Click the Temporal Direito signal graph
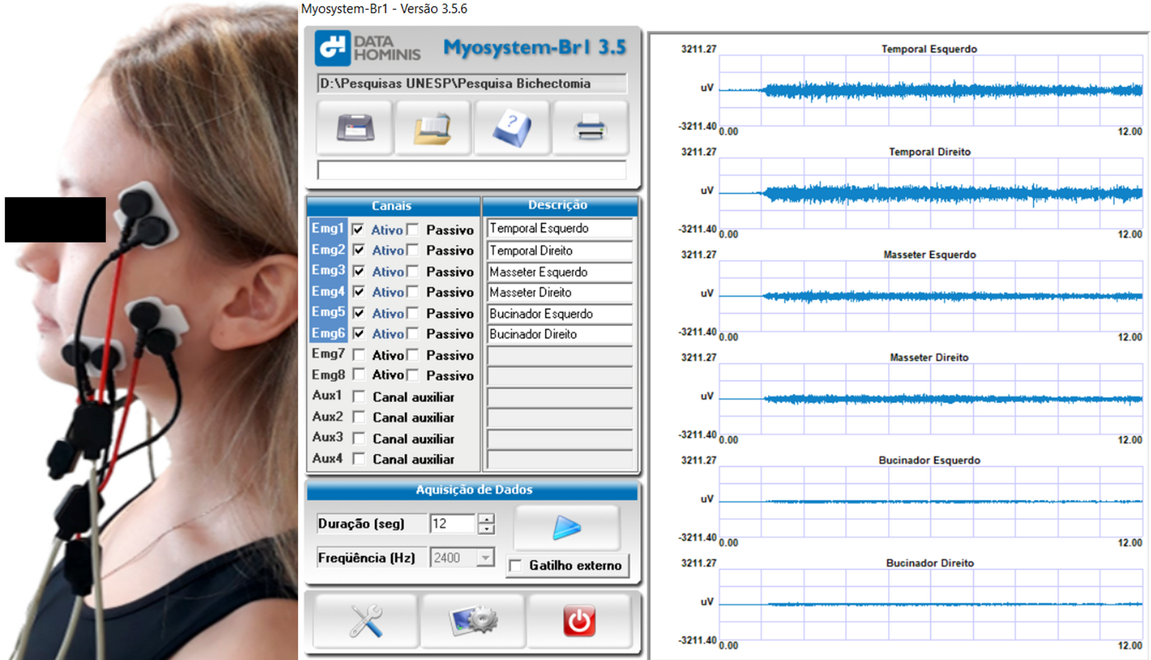Image resolution: width=1151 pixels, height=660 pixels. (x=930, y=192)
